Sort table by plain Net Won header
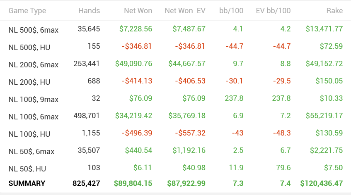 point(138,11)
